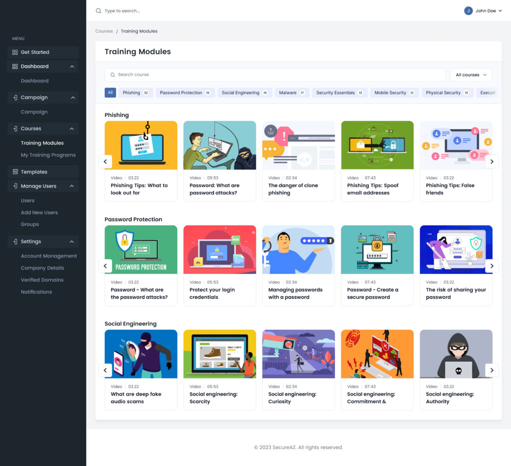511x466 pixels.
Task: Click the Templates layout icon
Action: coord(15,172)
